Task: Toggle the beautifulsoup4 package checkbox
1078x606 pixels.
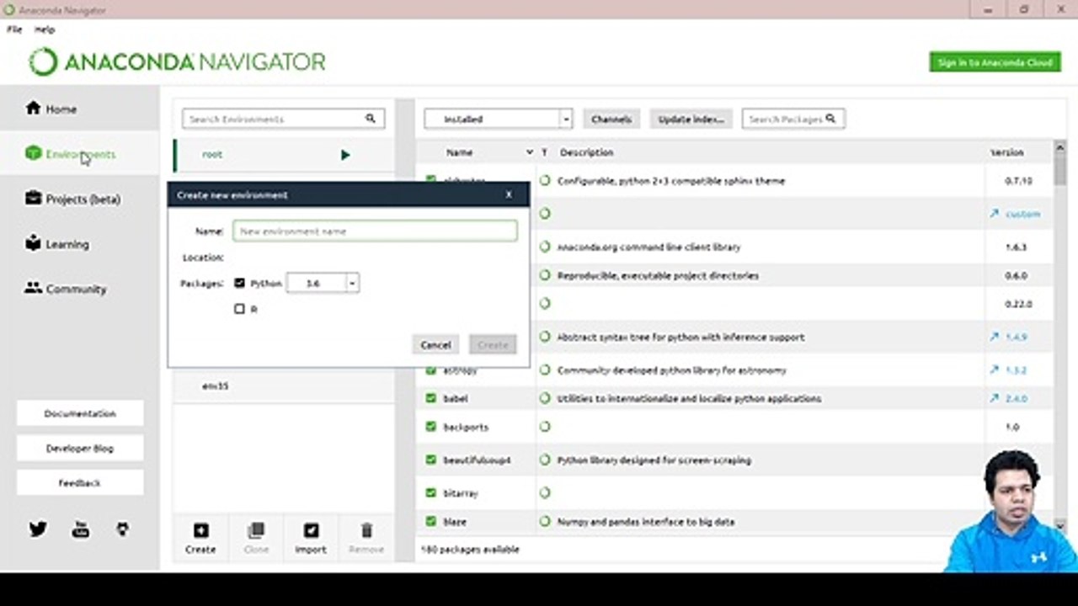Action: [x=431, y=460]
